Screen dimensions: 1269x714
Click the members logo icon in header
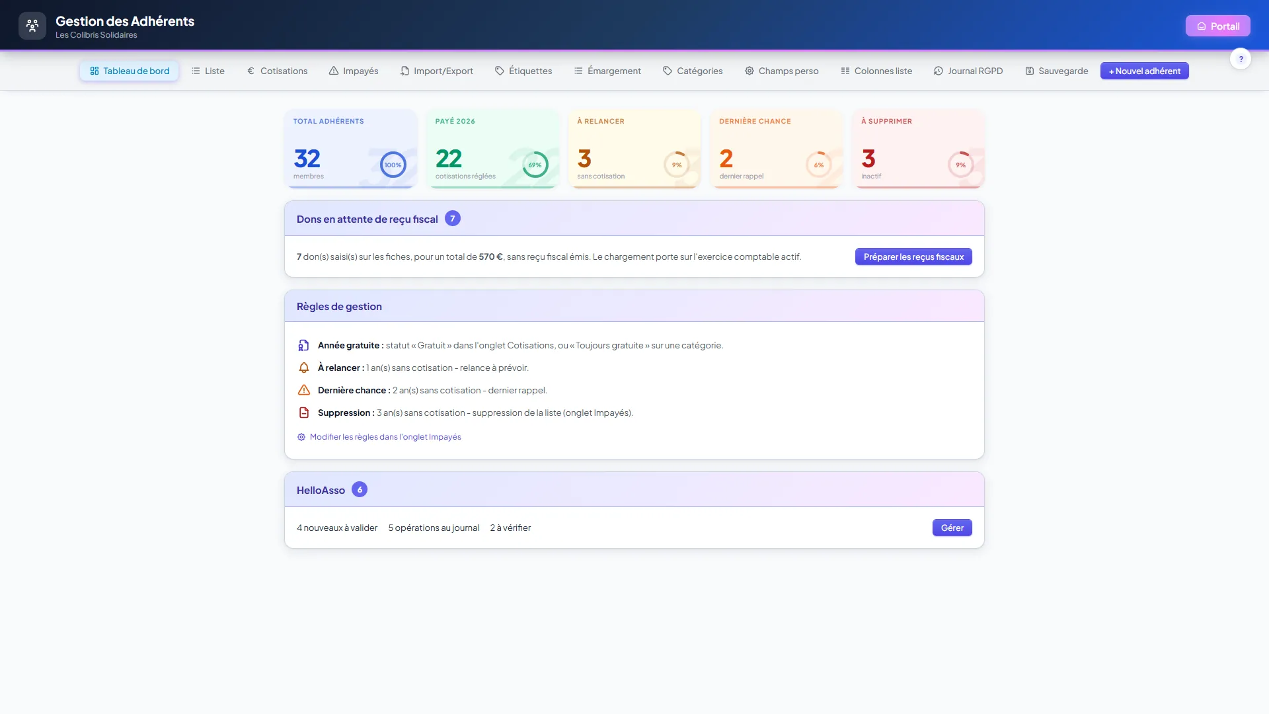(x=32, y=26)
